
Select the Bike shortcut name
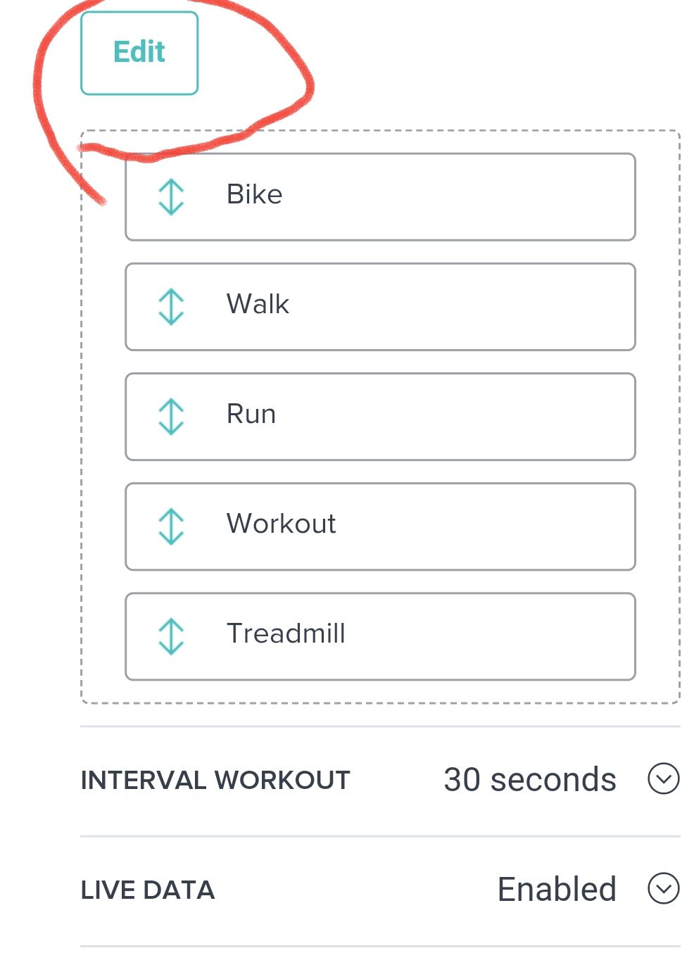tap(254, 195)
